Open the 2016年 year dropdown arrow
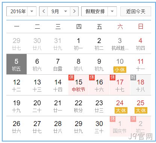Viewport: 156px width, 143px height. tap(32, 11)
